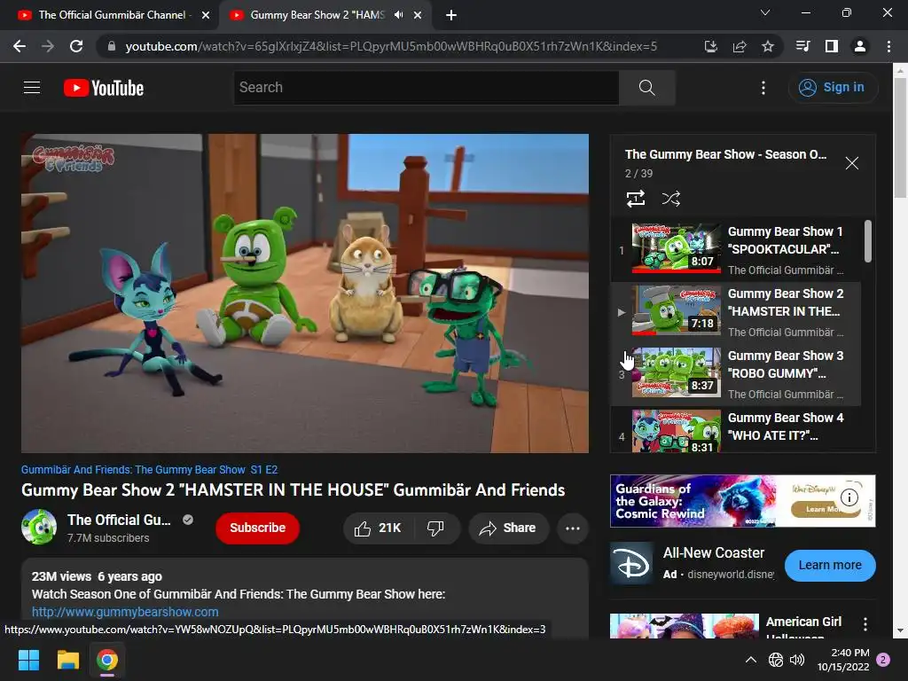The height and width of the screenshot is (681, 908).
Task: Open a new browser tab
Action: coord(451,15)
